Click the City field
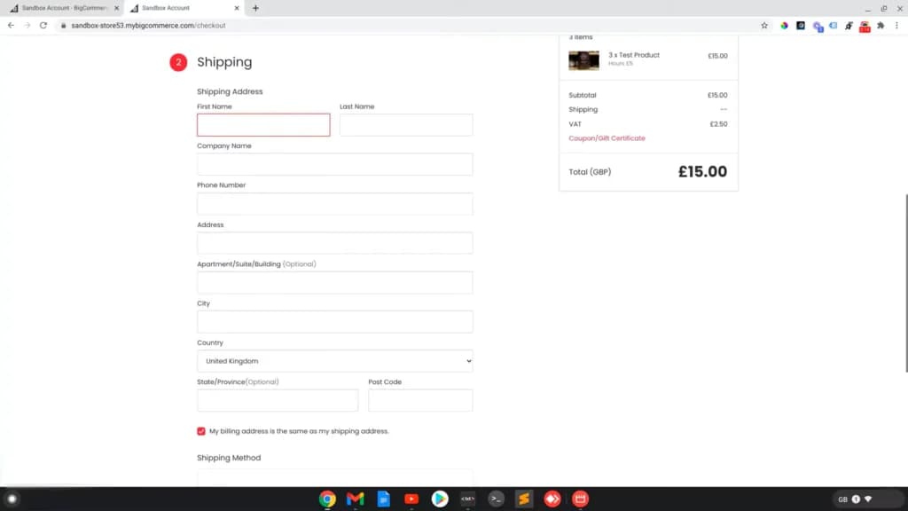Viewport: 908px width, 511px height. (334, 322)
